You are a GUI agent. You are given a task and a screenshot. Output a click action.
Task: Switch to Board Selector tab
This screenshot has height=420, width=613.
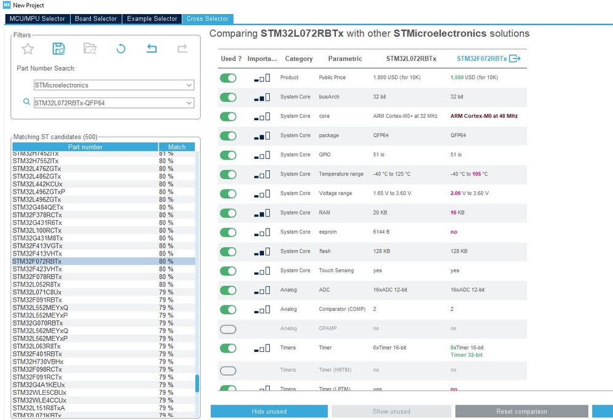click(x=96, y=19)
